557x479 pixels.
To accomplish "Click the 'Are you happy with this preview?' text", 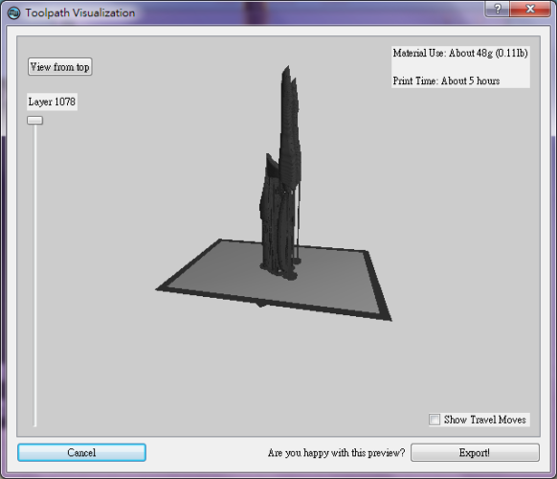I will pos(336,453).
